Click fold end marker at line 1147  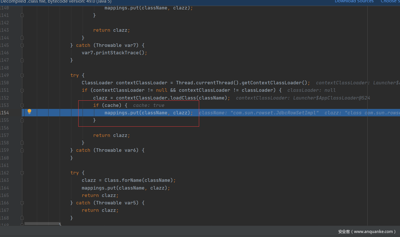[x=22, y=60]
